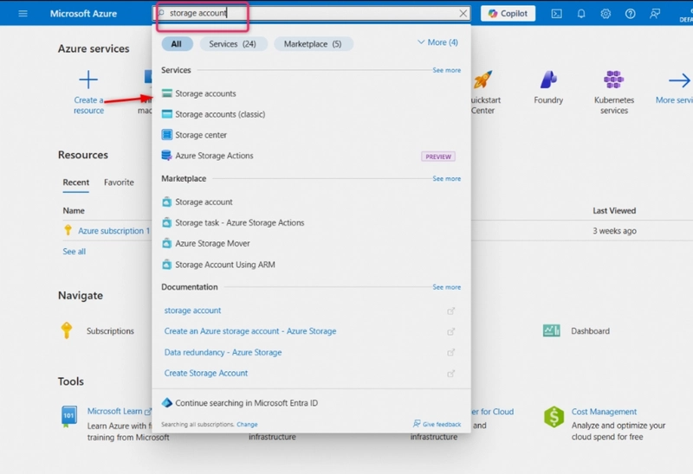693x474 pixels.
Task: Click the Create a resource plus icon
Action: click(x=88, y=81)
